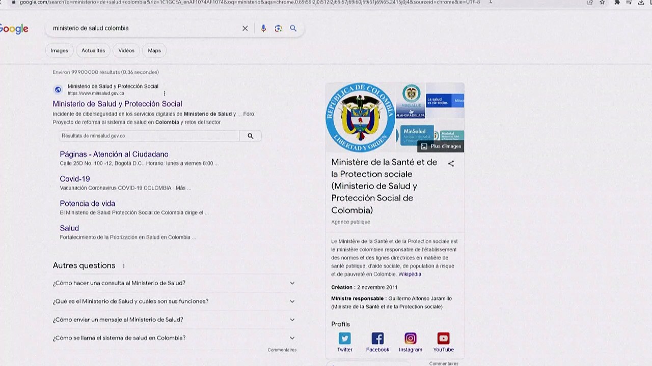
Task: Switch to the Actualités filter tab
Action: [93, 51]
